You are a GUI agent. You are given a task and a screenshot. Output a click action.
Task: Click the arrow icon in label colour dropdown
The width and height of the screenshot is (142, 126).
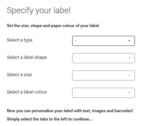[129, 93]
